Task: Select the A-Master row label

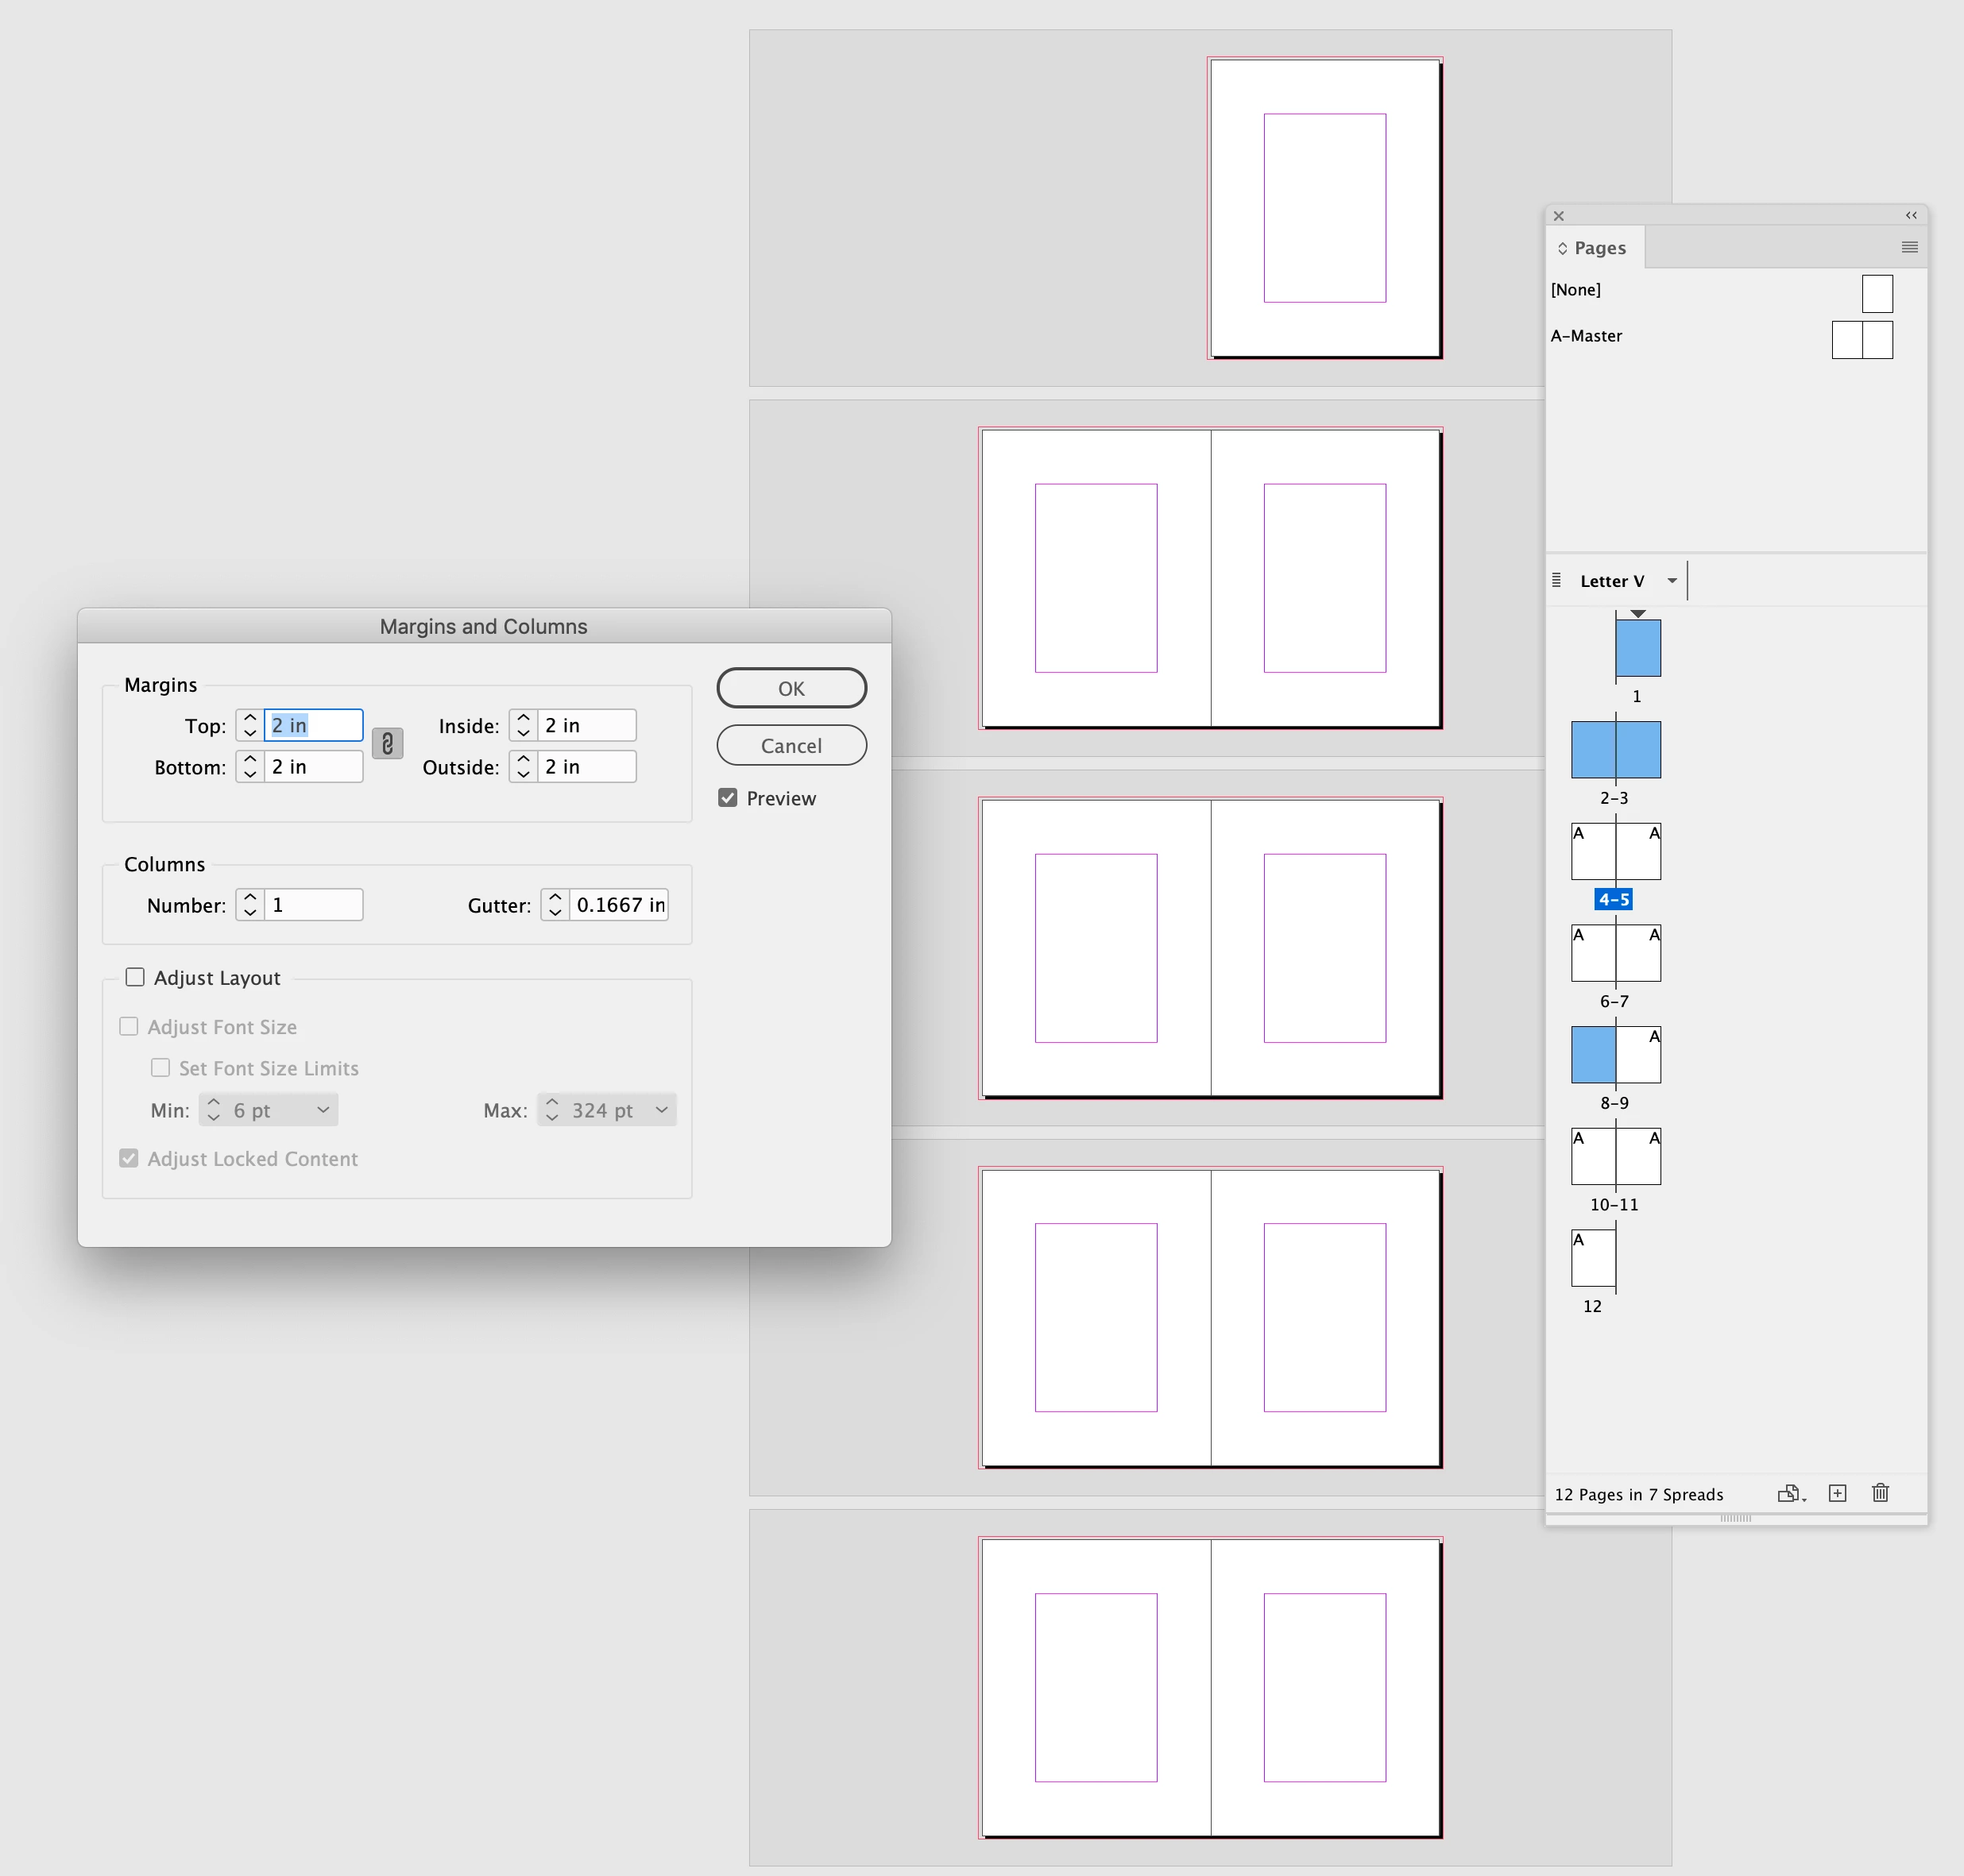Action: click(1586, 336)
